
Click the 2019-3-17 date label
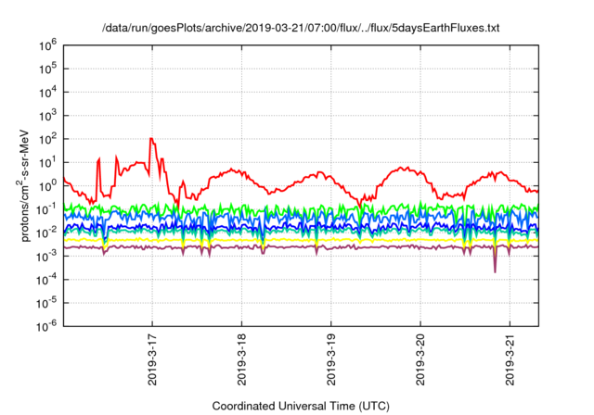(152, 359)
